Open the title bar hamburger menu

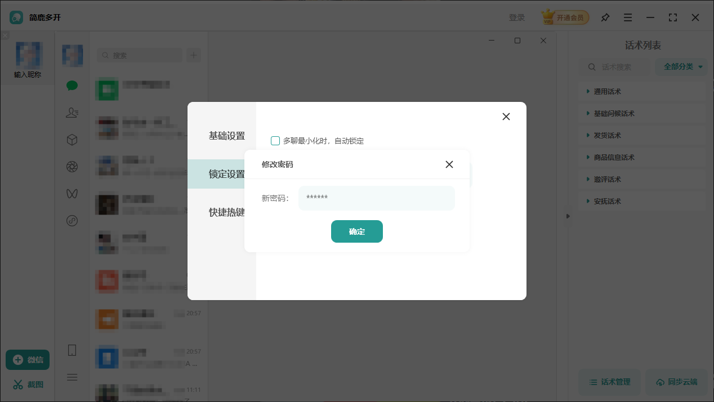[628, 17]
